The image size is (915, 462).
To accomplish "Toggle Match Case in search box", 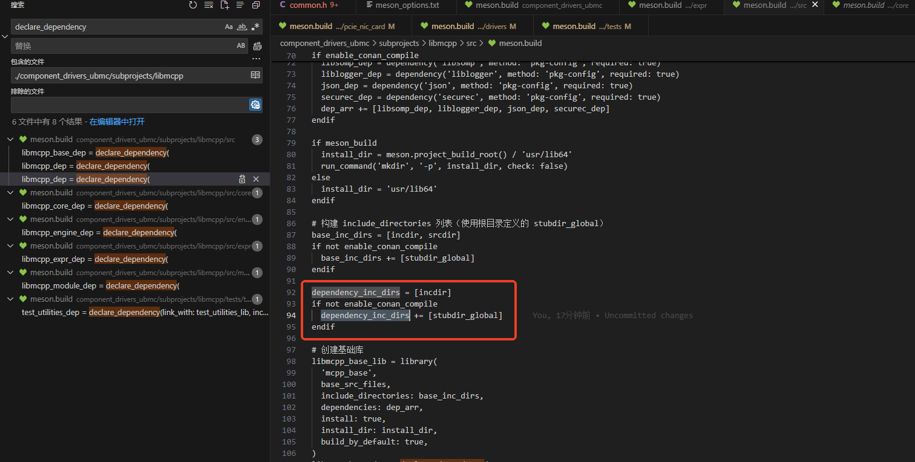I will coord(229,27).
